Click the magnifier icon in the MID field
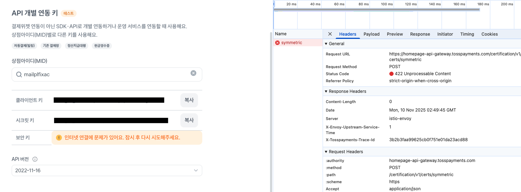This screenshot has width=521, height=192. pos(19,74)
